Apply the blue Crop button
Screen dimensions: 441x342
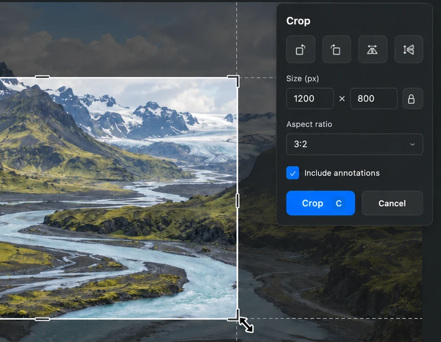320,203
